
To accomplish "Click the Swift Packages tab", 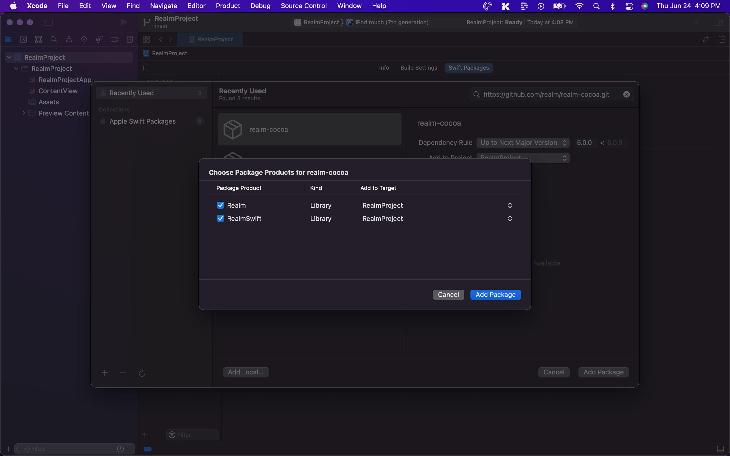I will [x=468, y=67].
